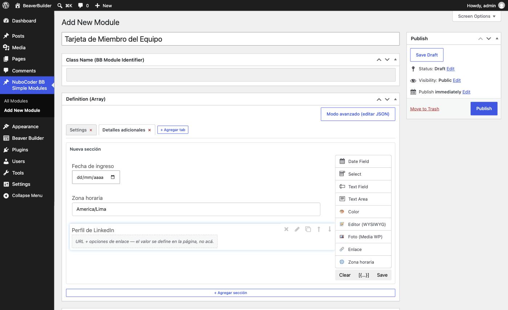Click Move to Trash link
This screenshot has width=508, height=310.
(425, 109)
